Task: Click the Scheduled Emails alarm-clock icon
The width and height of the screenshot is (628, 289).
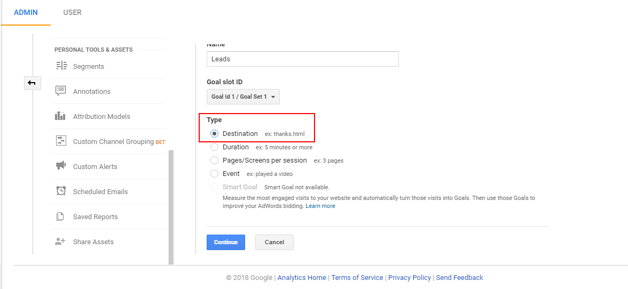Action: point(60,191)
